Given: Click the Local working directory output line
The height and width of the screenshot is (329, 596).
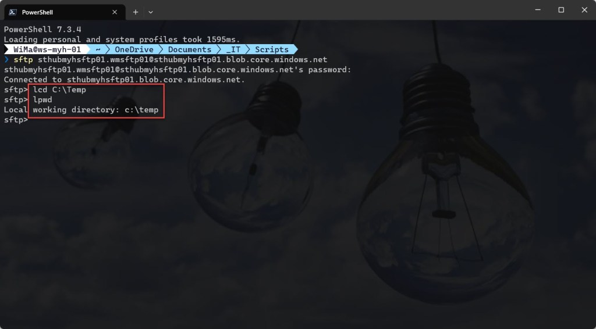Looking at the screenshot, I should tap(81, 110).
